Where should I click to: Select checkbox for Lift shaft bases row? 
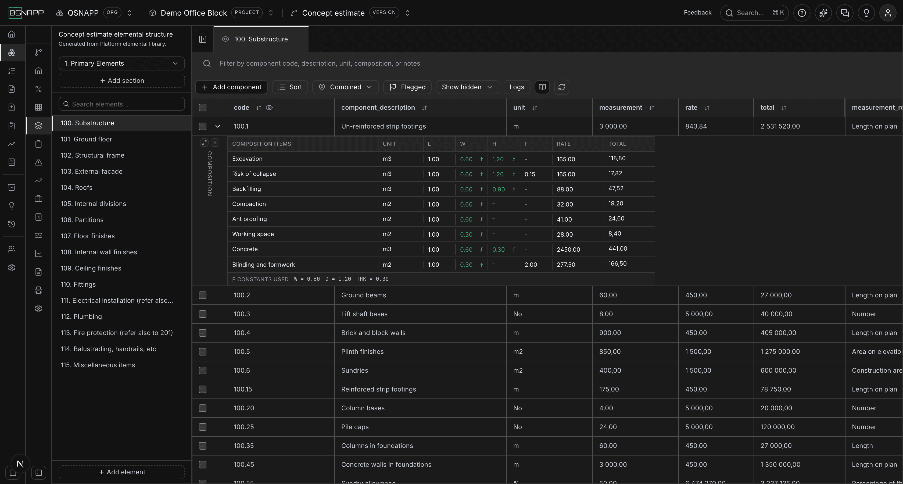click(203, 314)
